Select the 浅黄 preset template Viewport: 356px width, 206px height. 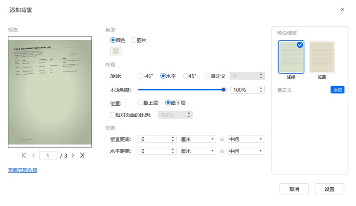tap(322, 57)
